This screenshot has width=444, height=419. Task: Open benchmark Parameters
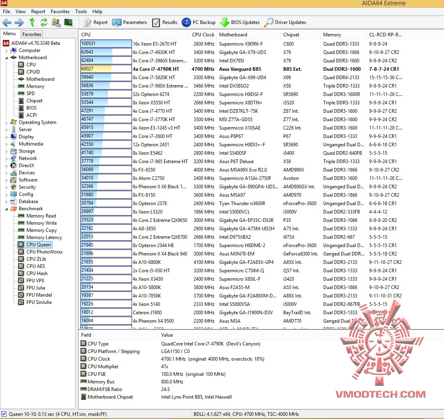[x=130, y=22]
